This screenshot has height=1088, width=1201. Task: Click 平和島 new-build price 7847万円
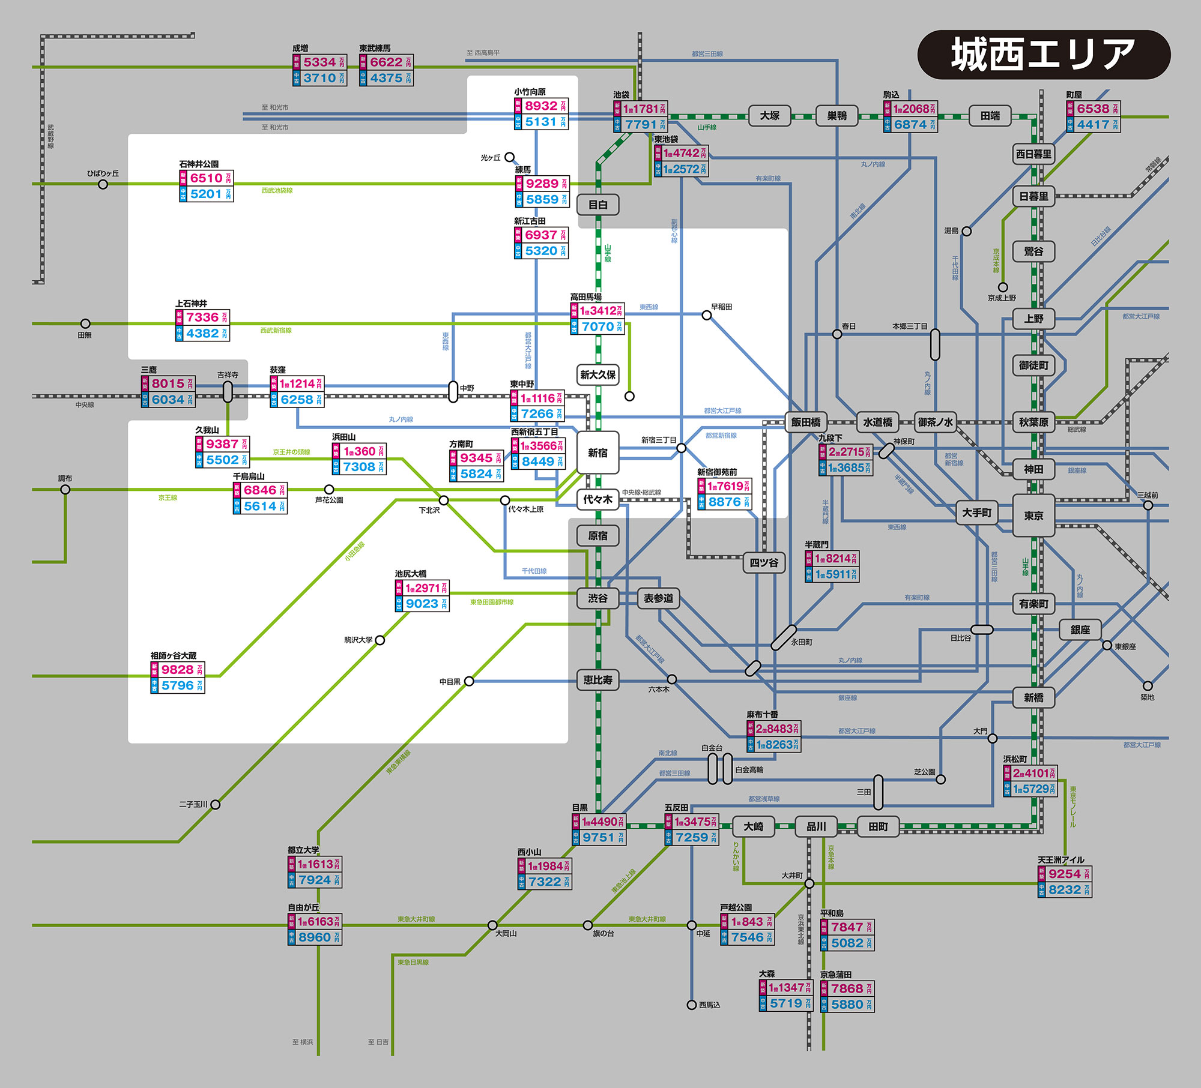point(847,927)
